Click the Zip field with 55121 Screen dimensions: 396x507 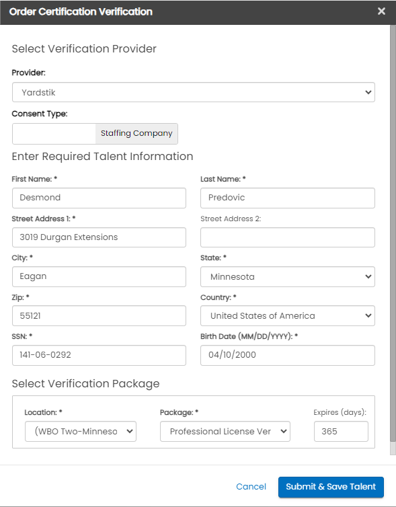99,315
